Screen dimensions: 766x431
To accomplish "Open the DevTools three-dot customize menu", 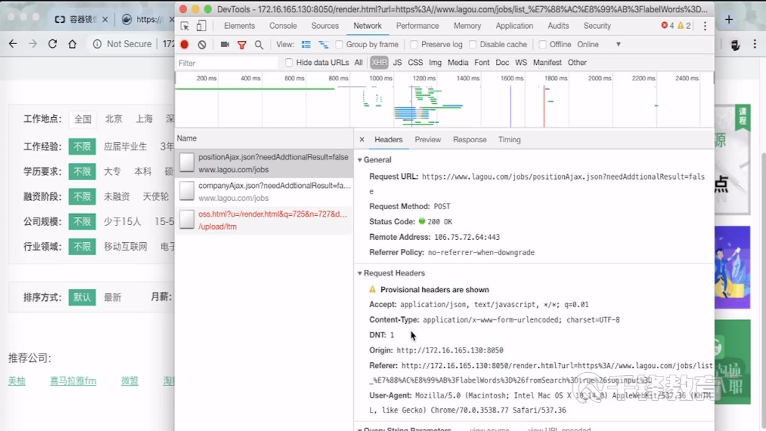I will 705,26.
